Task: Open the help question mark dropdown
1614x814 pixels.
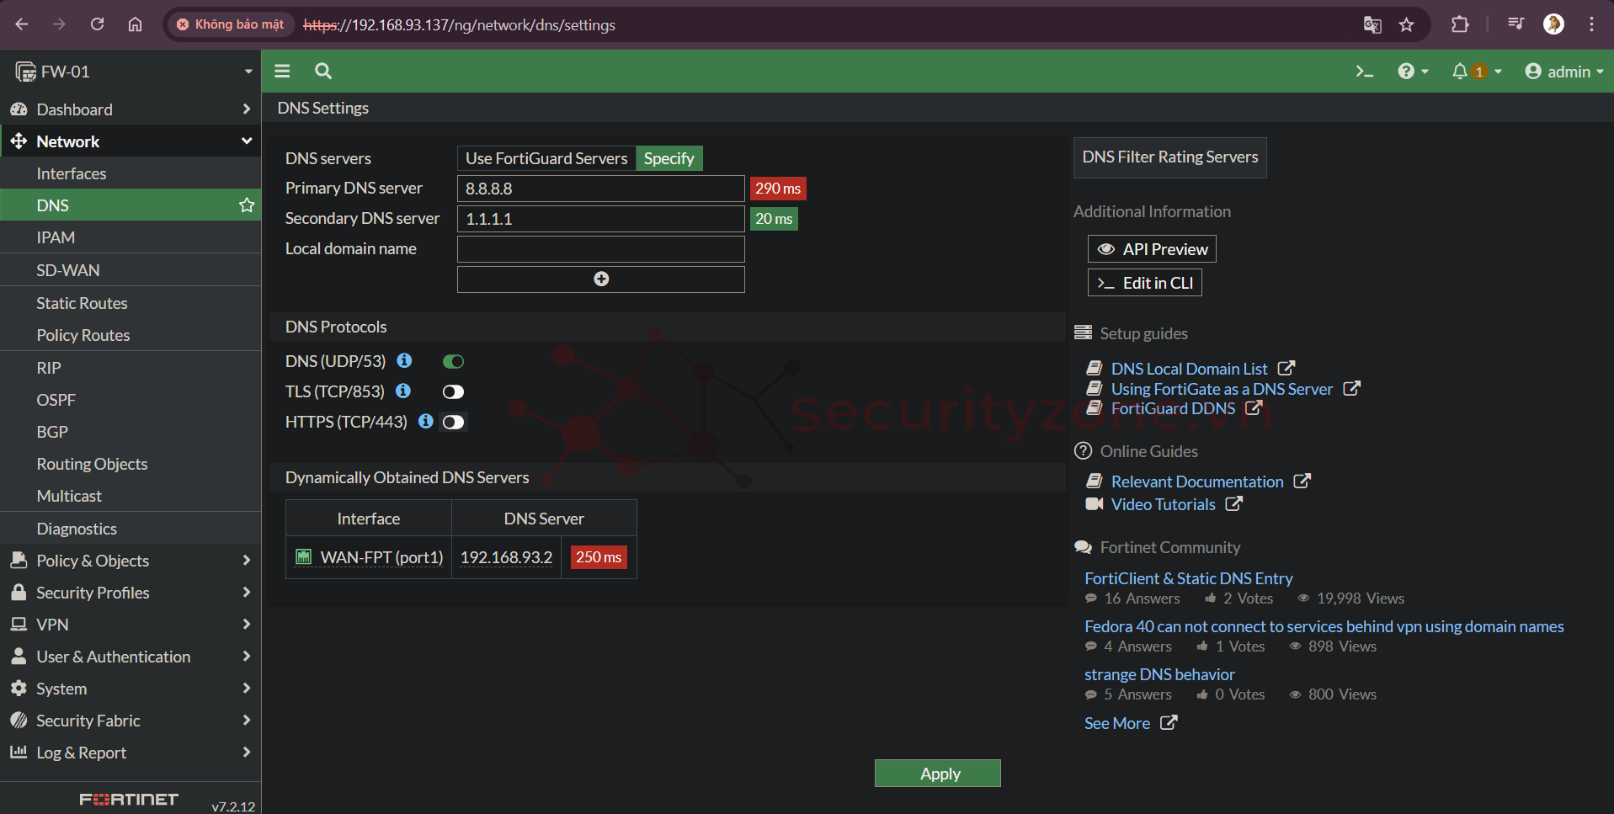Action: coord(1412,72)
